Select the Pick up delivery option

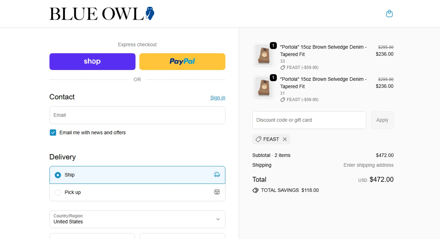[x=137, y=192]
